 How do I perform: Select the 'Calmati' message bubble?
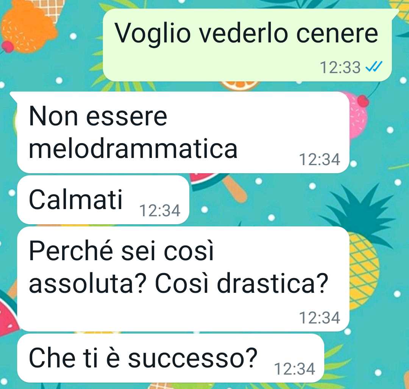click(103, 200)
